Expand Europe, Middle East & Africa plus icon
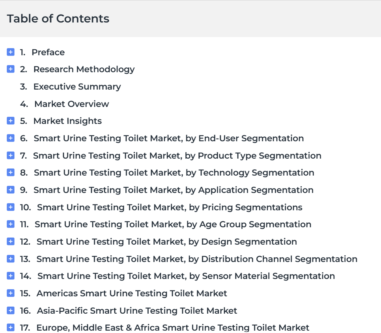This screenshot has height=333, width=381. tap(10, 327)
